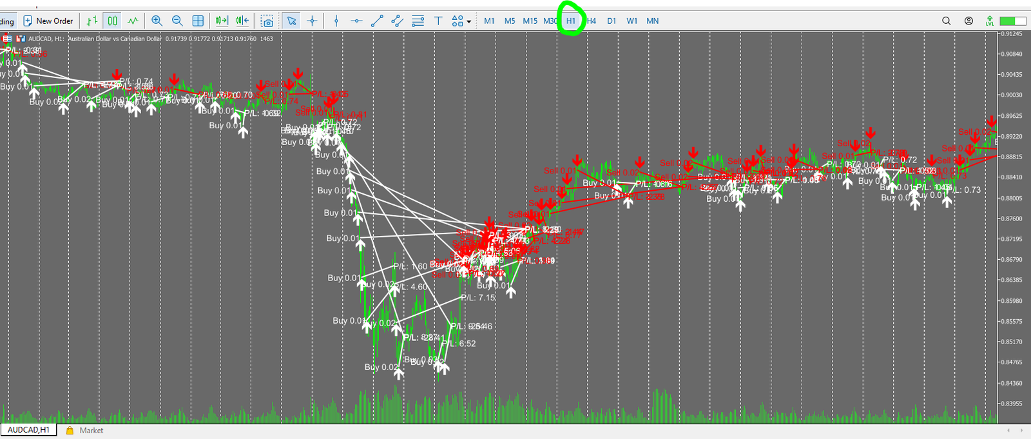
Task: Tile chart windows with grid icon
Action: 198,21
